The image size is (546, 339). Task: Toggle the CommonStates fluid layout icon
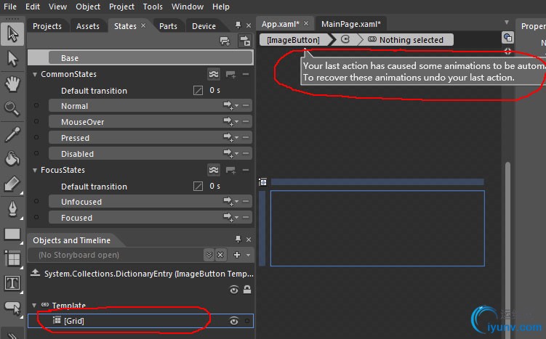pos(214,74)
